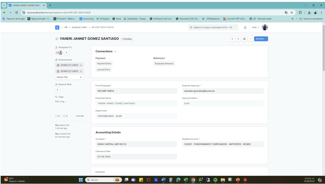The height and width of the screenshot is (184, 325).
Task: Open Payment Entry connection
Action: pos(104,64)
